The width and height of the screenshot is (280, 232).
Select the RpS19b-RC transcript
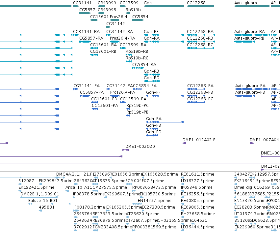pos(129,61)
